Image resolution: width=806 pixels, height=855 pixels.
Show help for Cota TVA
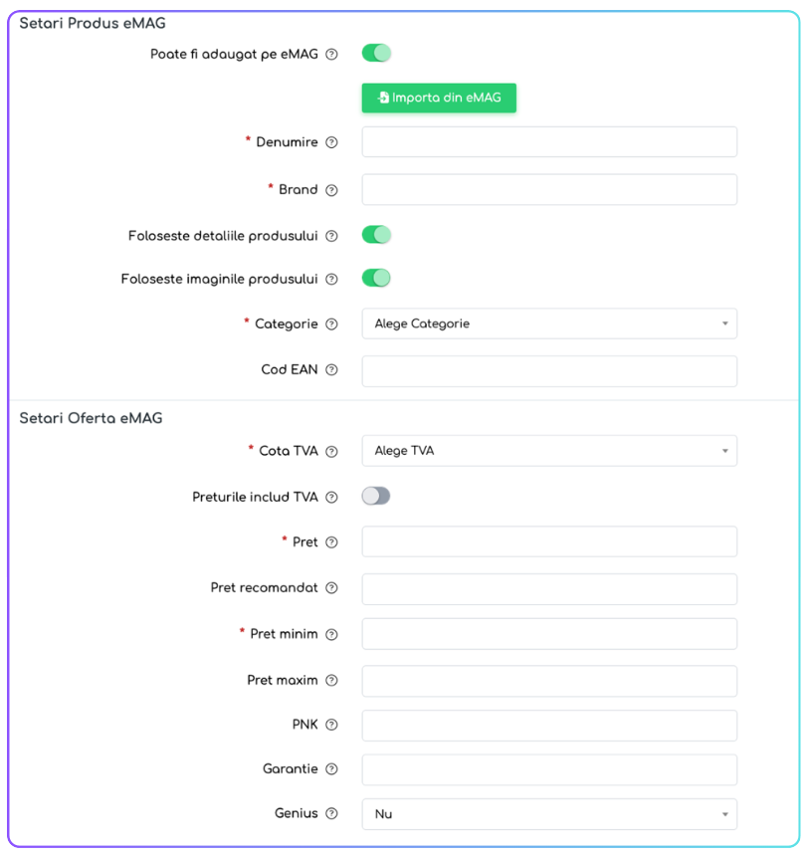[x=331, y=452]
